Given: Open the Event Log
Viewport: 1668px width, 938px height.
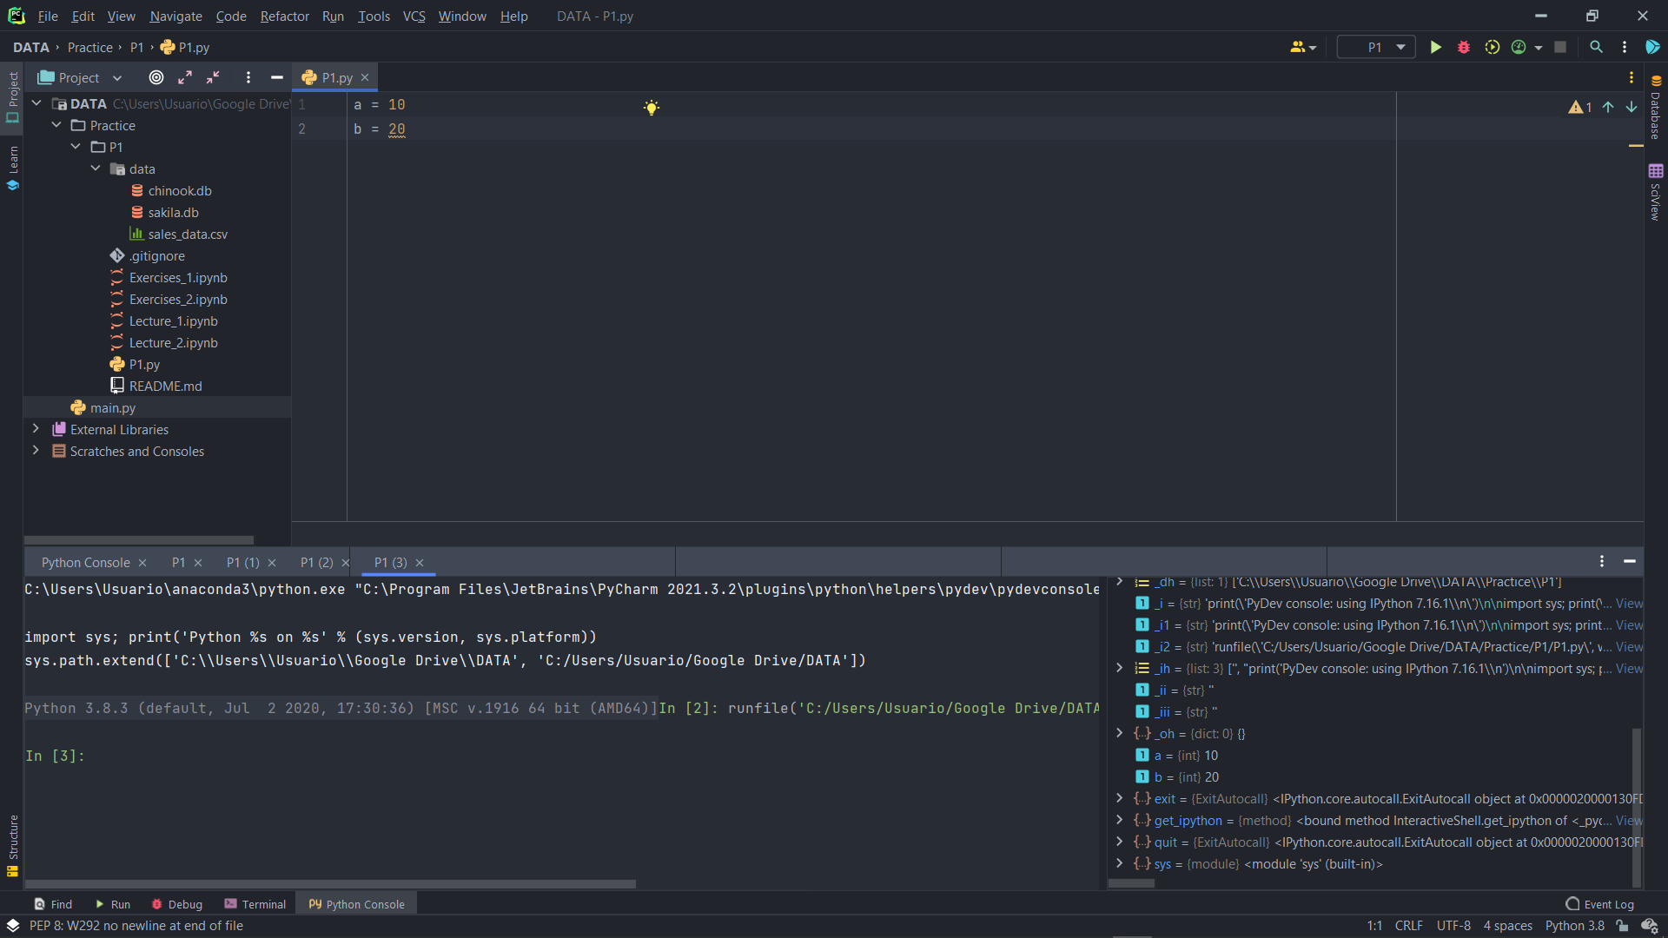Looking at the screenshot, I should point(1599,904).
